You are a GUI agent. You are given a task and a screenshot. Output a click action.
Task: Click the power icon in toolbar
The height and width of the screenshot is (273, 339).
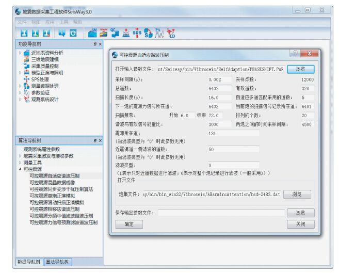click(x=73, y=33)
